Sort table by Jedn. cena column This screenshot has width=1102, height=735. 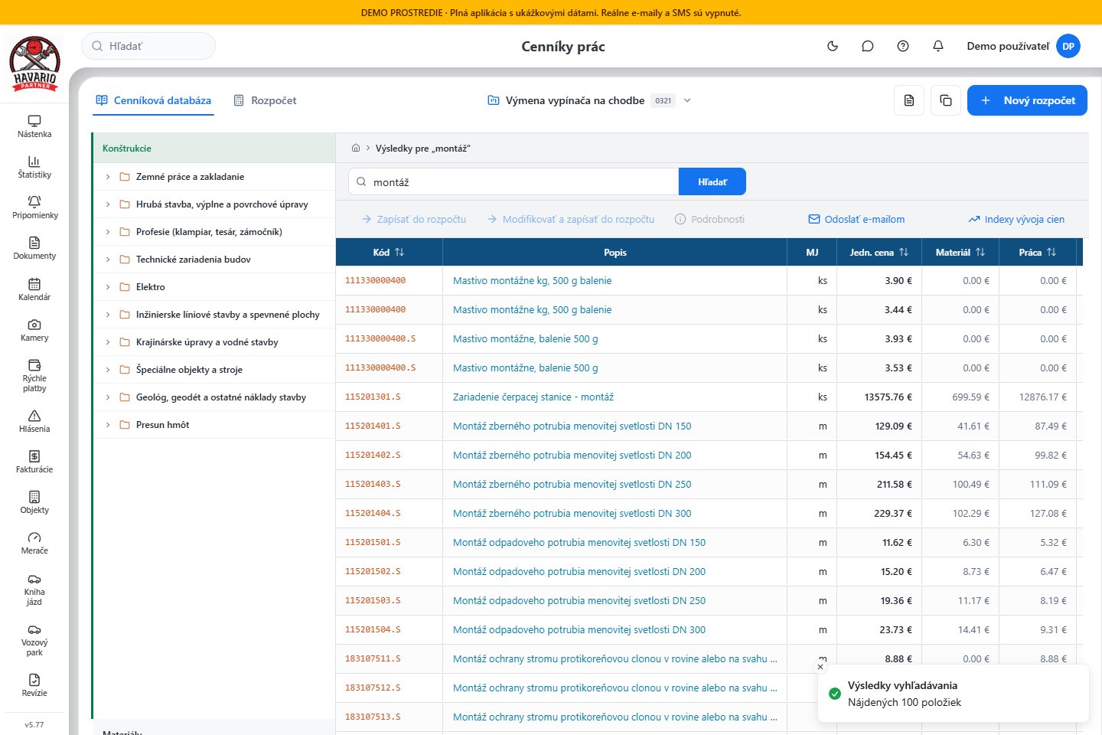coord(879,252)
